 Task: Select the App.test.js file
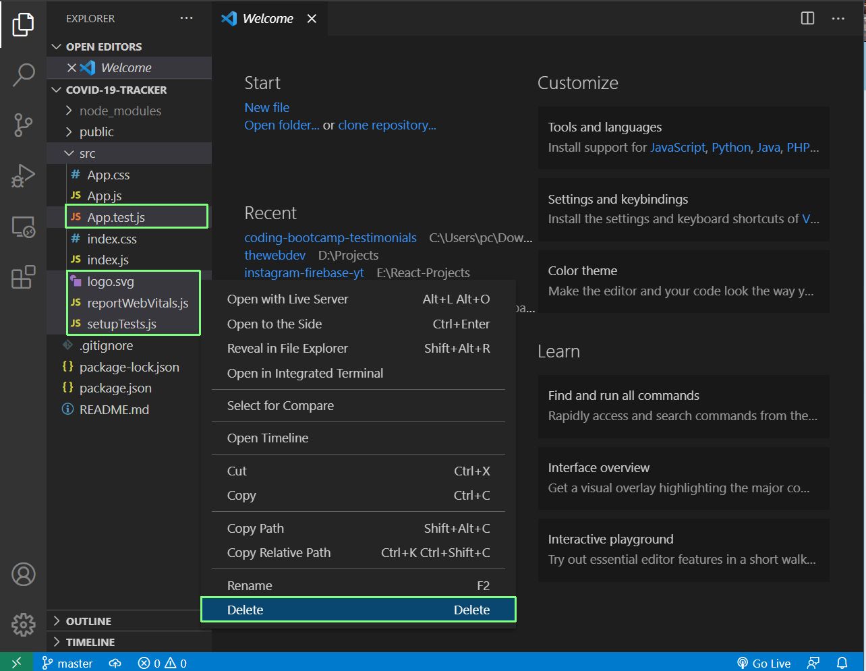[x=129, y=217]
